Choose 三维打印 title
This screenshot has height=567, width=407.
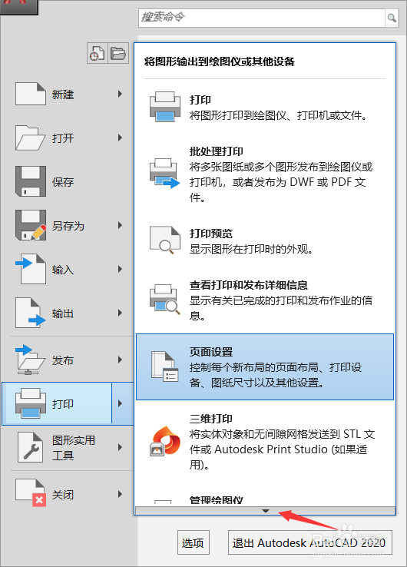coord(210,419)
